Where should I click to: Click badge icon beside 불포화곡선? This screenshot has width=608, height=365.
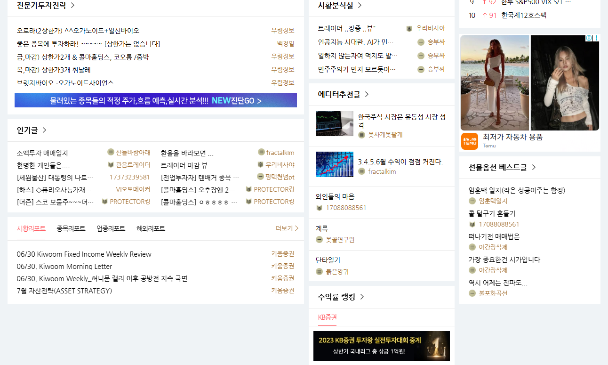coord(472,293)
